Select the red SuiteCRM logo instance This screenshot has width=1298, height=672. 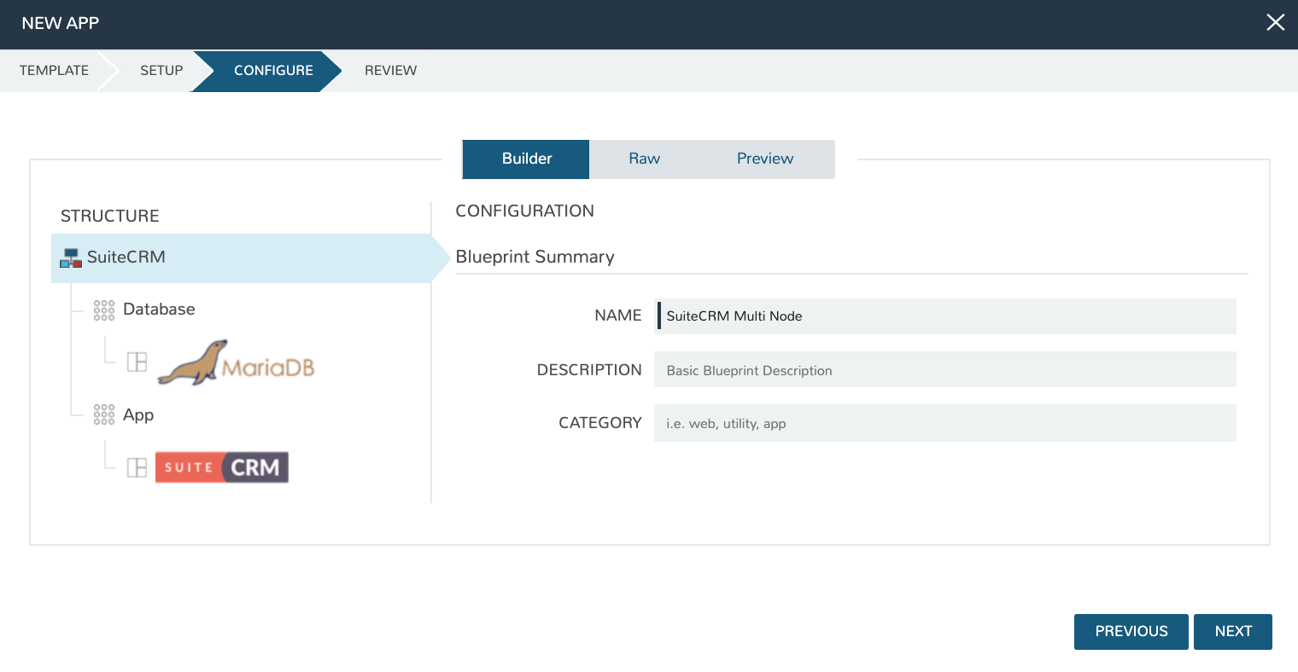[x=222, y=467]
